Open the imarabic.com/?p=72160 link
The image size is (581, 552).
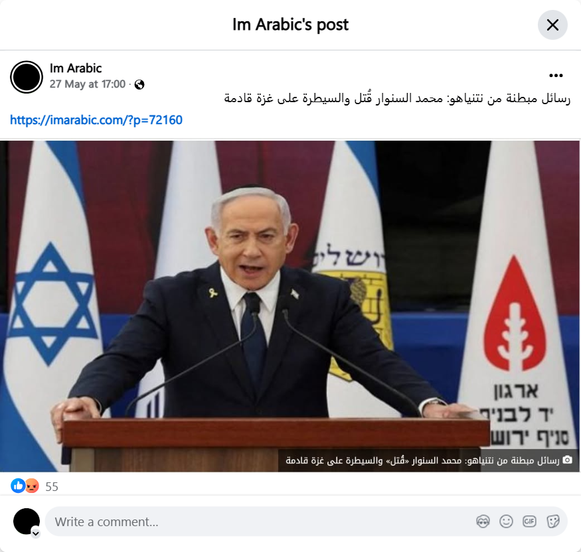[x=96, y=120]
